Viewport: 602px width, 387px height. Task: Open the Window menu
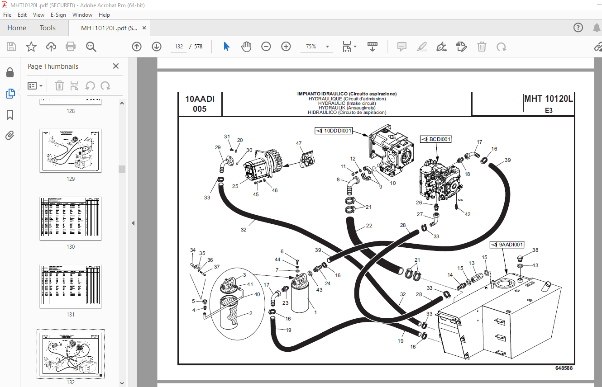point(82,15)
